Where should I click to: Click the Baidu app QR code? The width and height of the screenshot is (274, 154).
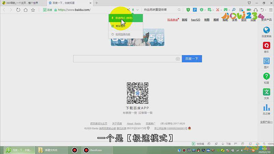tap(138, 93)
